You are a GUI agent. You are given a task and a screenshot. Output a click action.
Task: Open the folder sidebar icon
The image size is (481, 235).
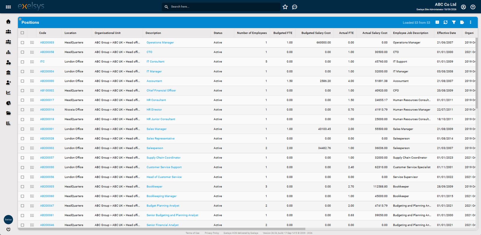[8, 113]
